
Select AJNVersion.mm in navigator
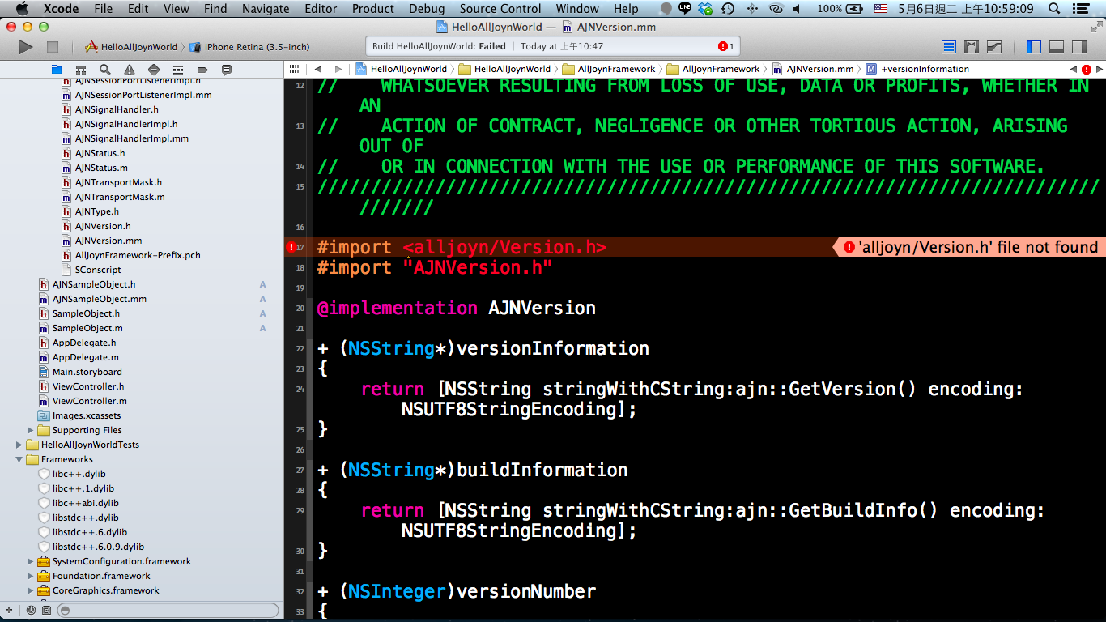(x=108, y=241)
